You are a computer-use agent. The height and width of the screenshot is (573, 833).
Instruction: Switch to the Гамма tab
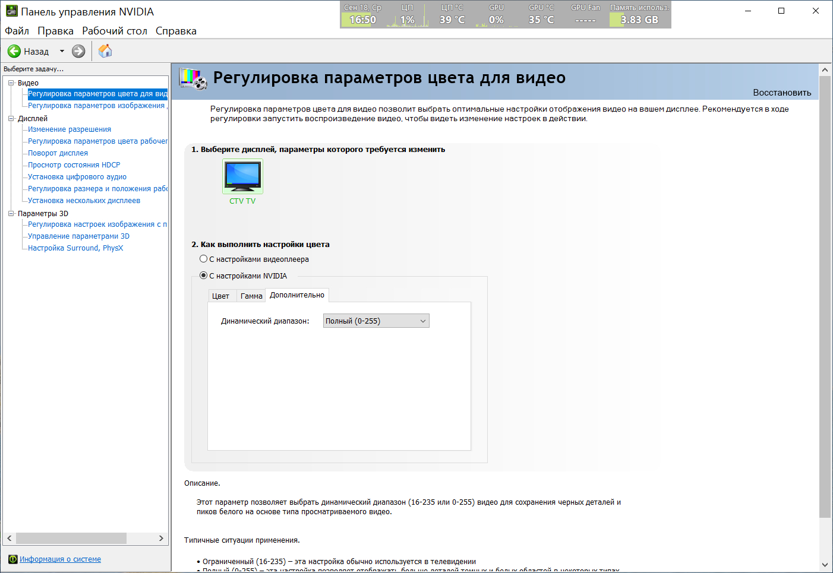(251, 296)
